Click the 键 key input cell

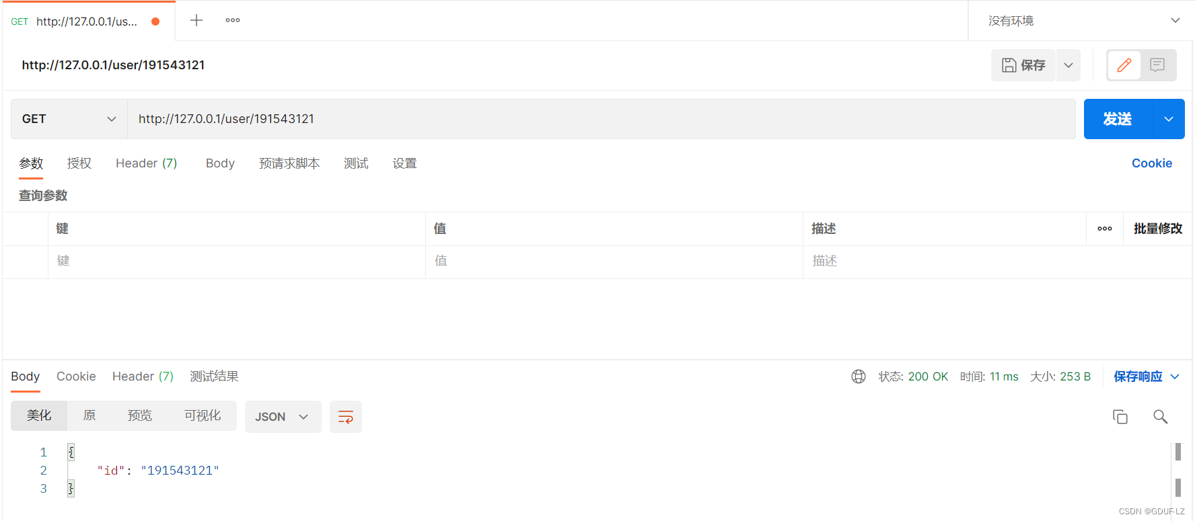[237, 262]
